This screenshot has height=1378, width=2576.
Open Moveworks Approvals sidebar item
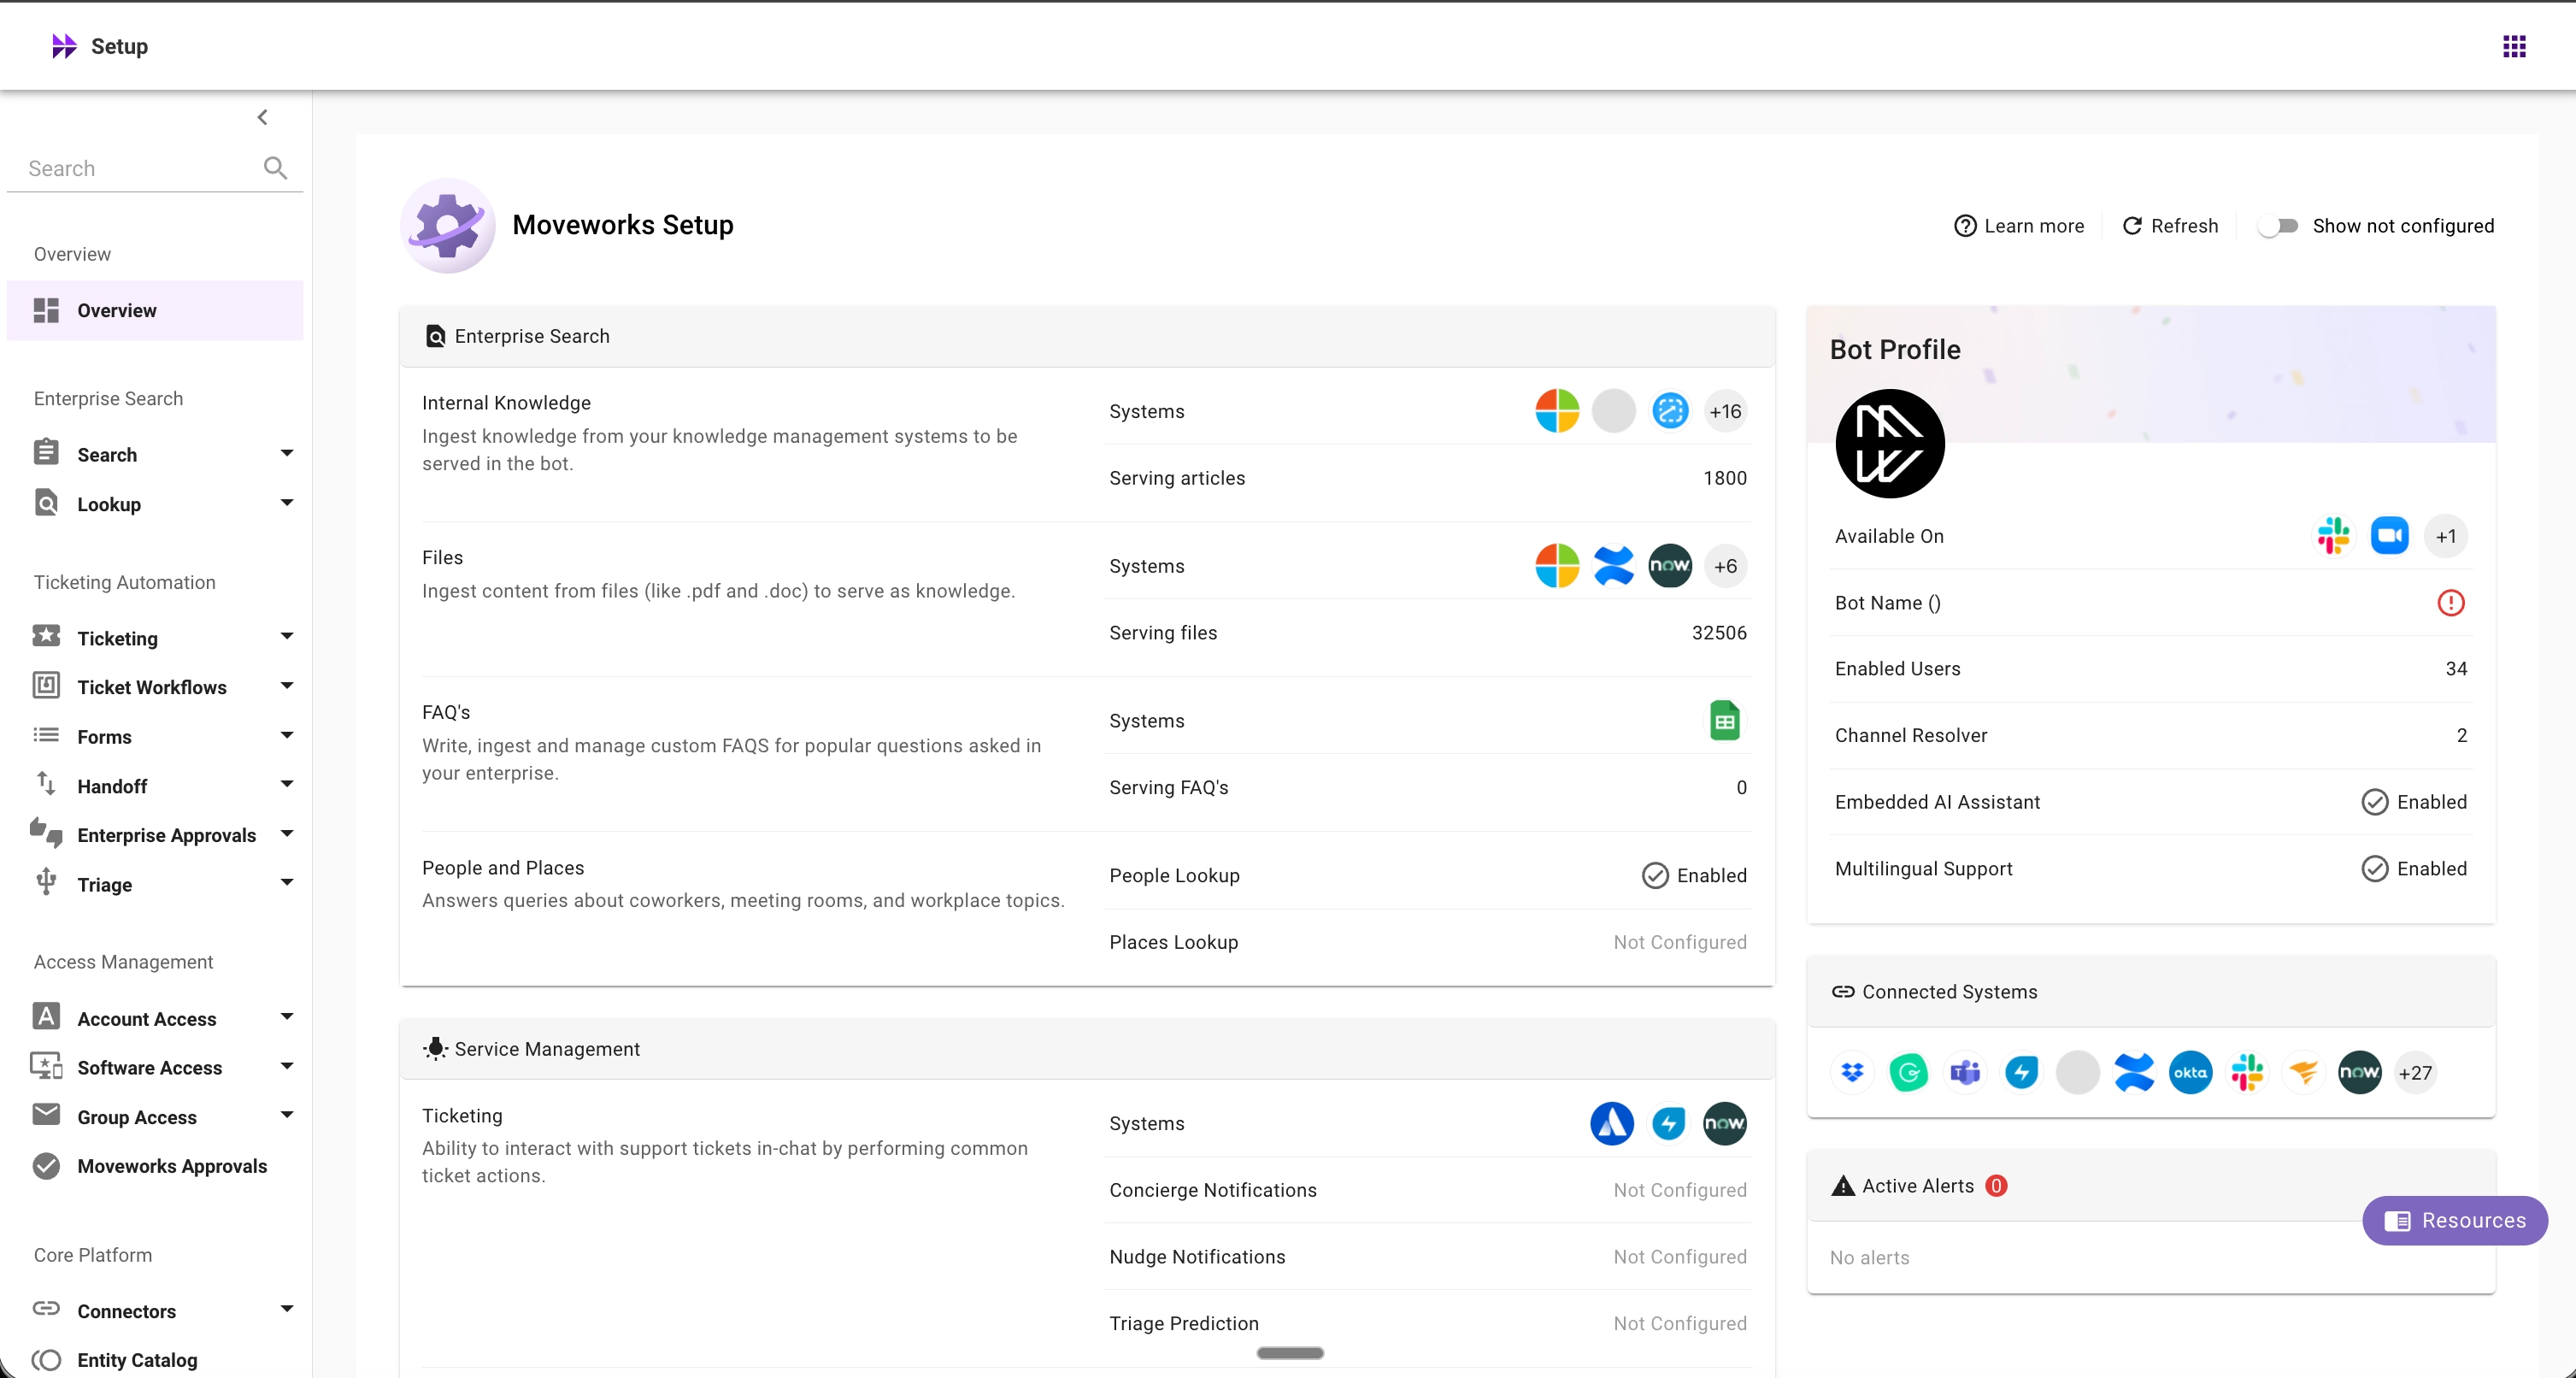coord(171,1166)
